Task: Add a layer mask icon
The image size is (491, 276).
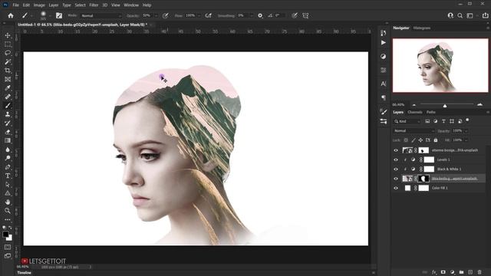Action: click(443, 272)
